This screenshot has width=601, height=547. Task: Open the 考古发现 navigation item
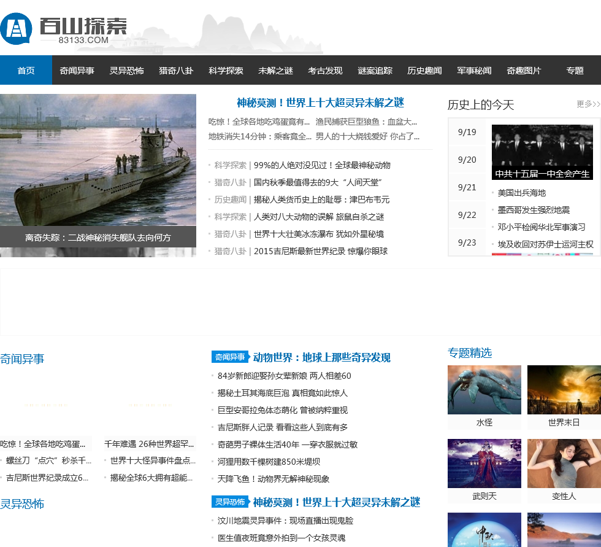(x=325, y=71)
